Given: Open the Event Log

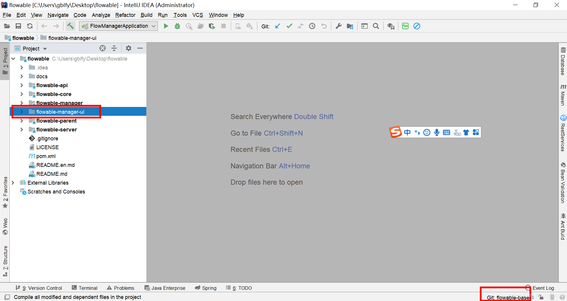Looking at the screenshot, I should [x=540, y=288].
